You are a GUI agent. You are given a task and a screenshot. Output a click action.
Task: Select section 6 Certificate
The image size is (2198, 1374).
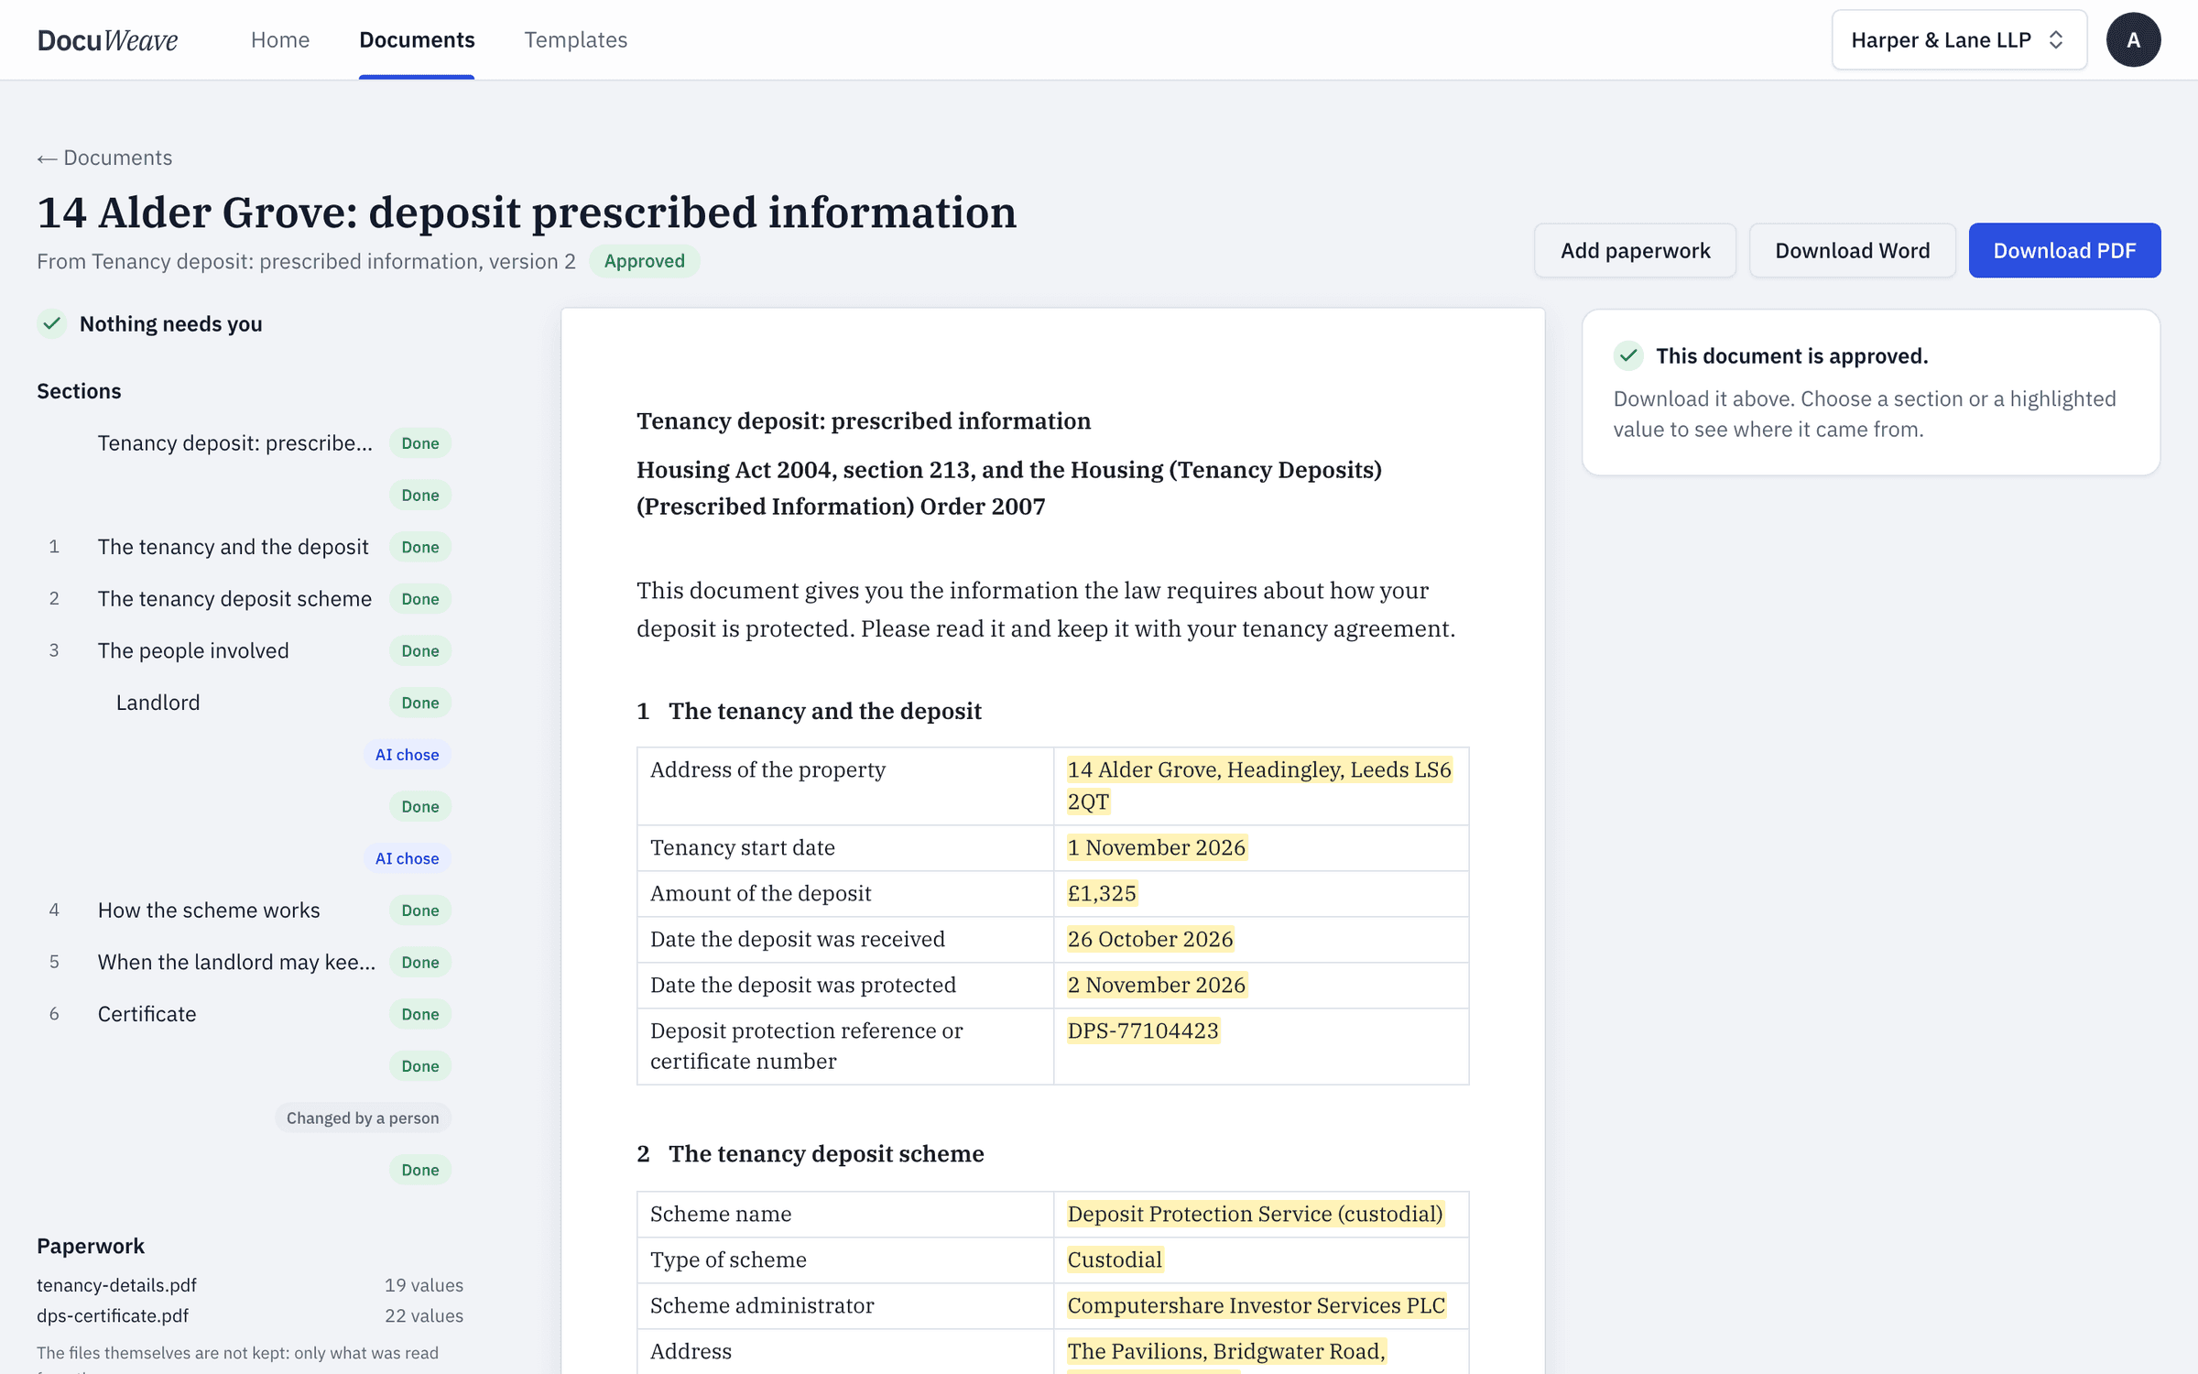tap(245, 1014)
